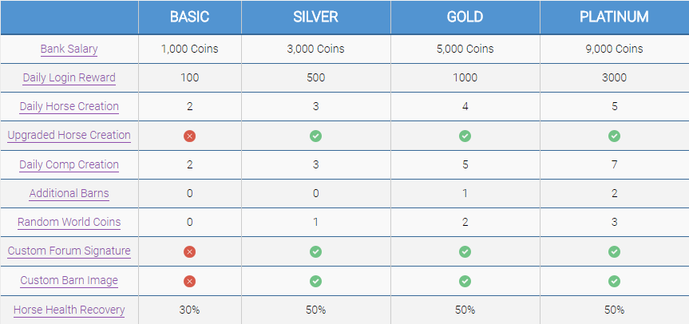
Task: Click the green check for Silver Custom Forum Signature
Action: tap(315, 251)
